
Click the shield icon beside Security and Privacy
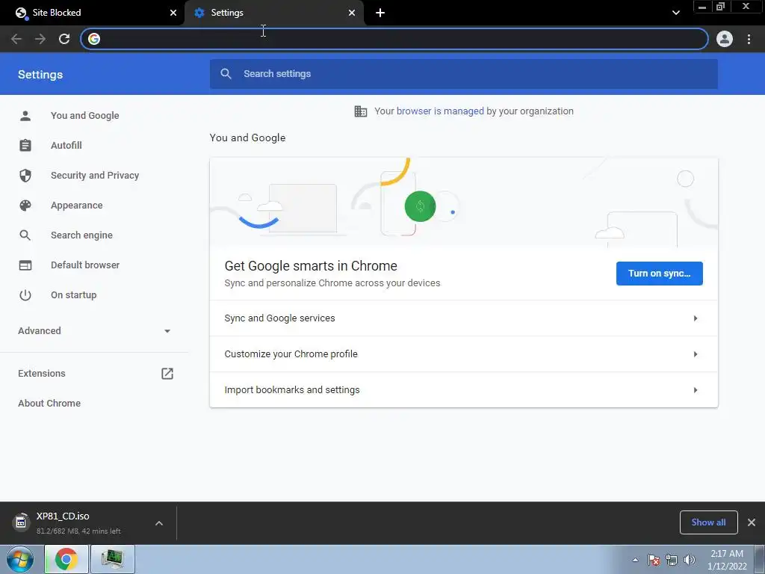point(25,175)
